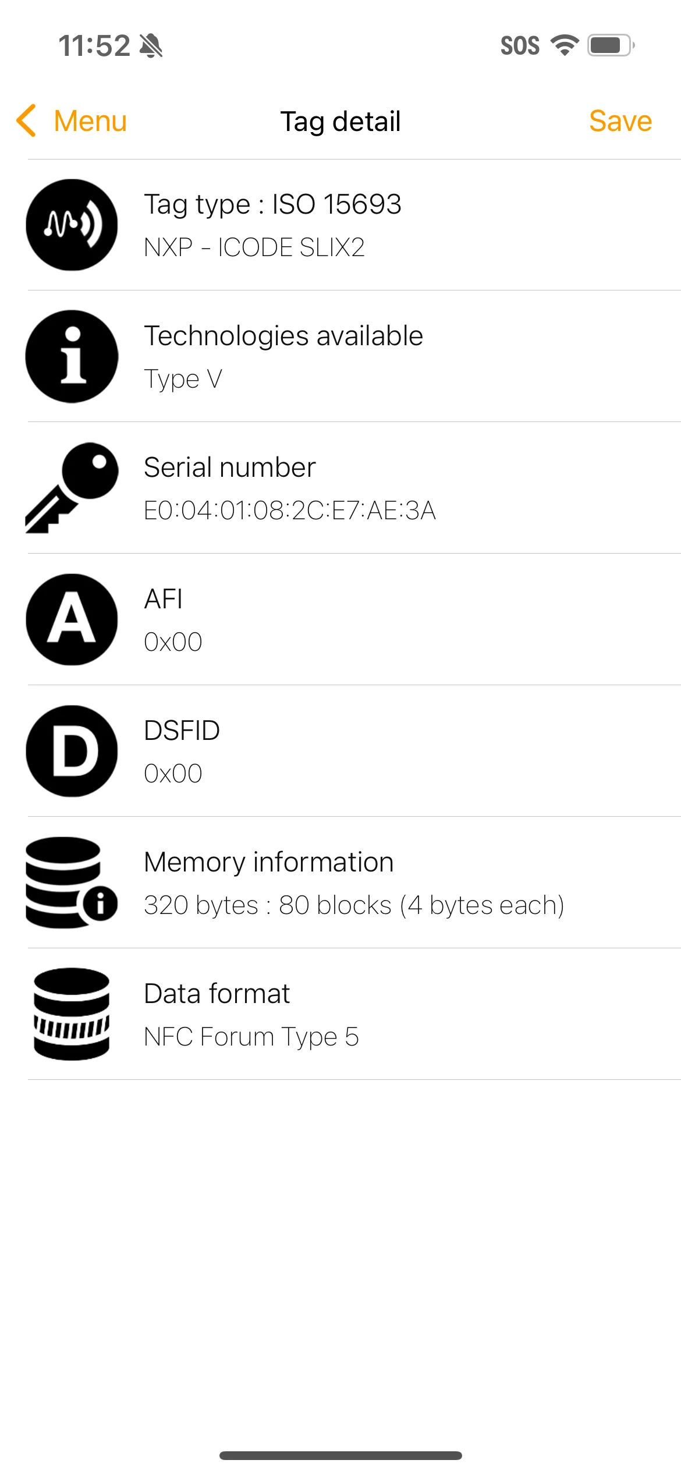Image resolution: width=681 pixels, height=1474 pixels.
Task: Tap the Wi-Fi status icon
Action: pyautogui.click(x=565, y=45)
